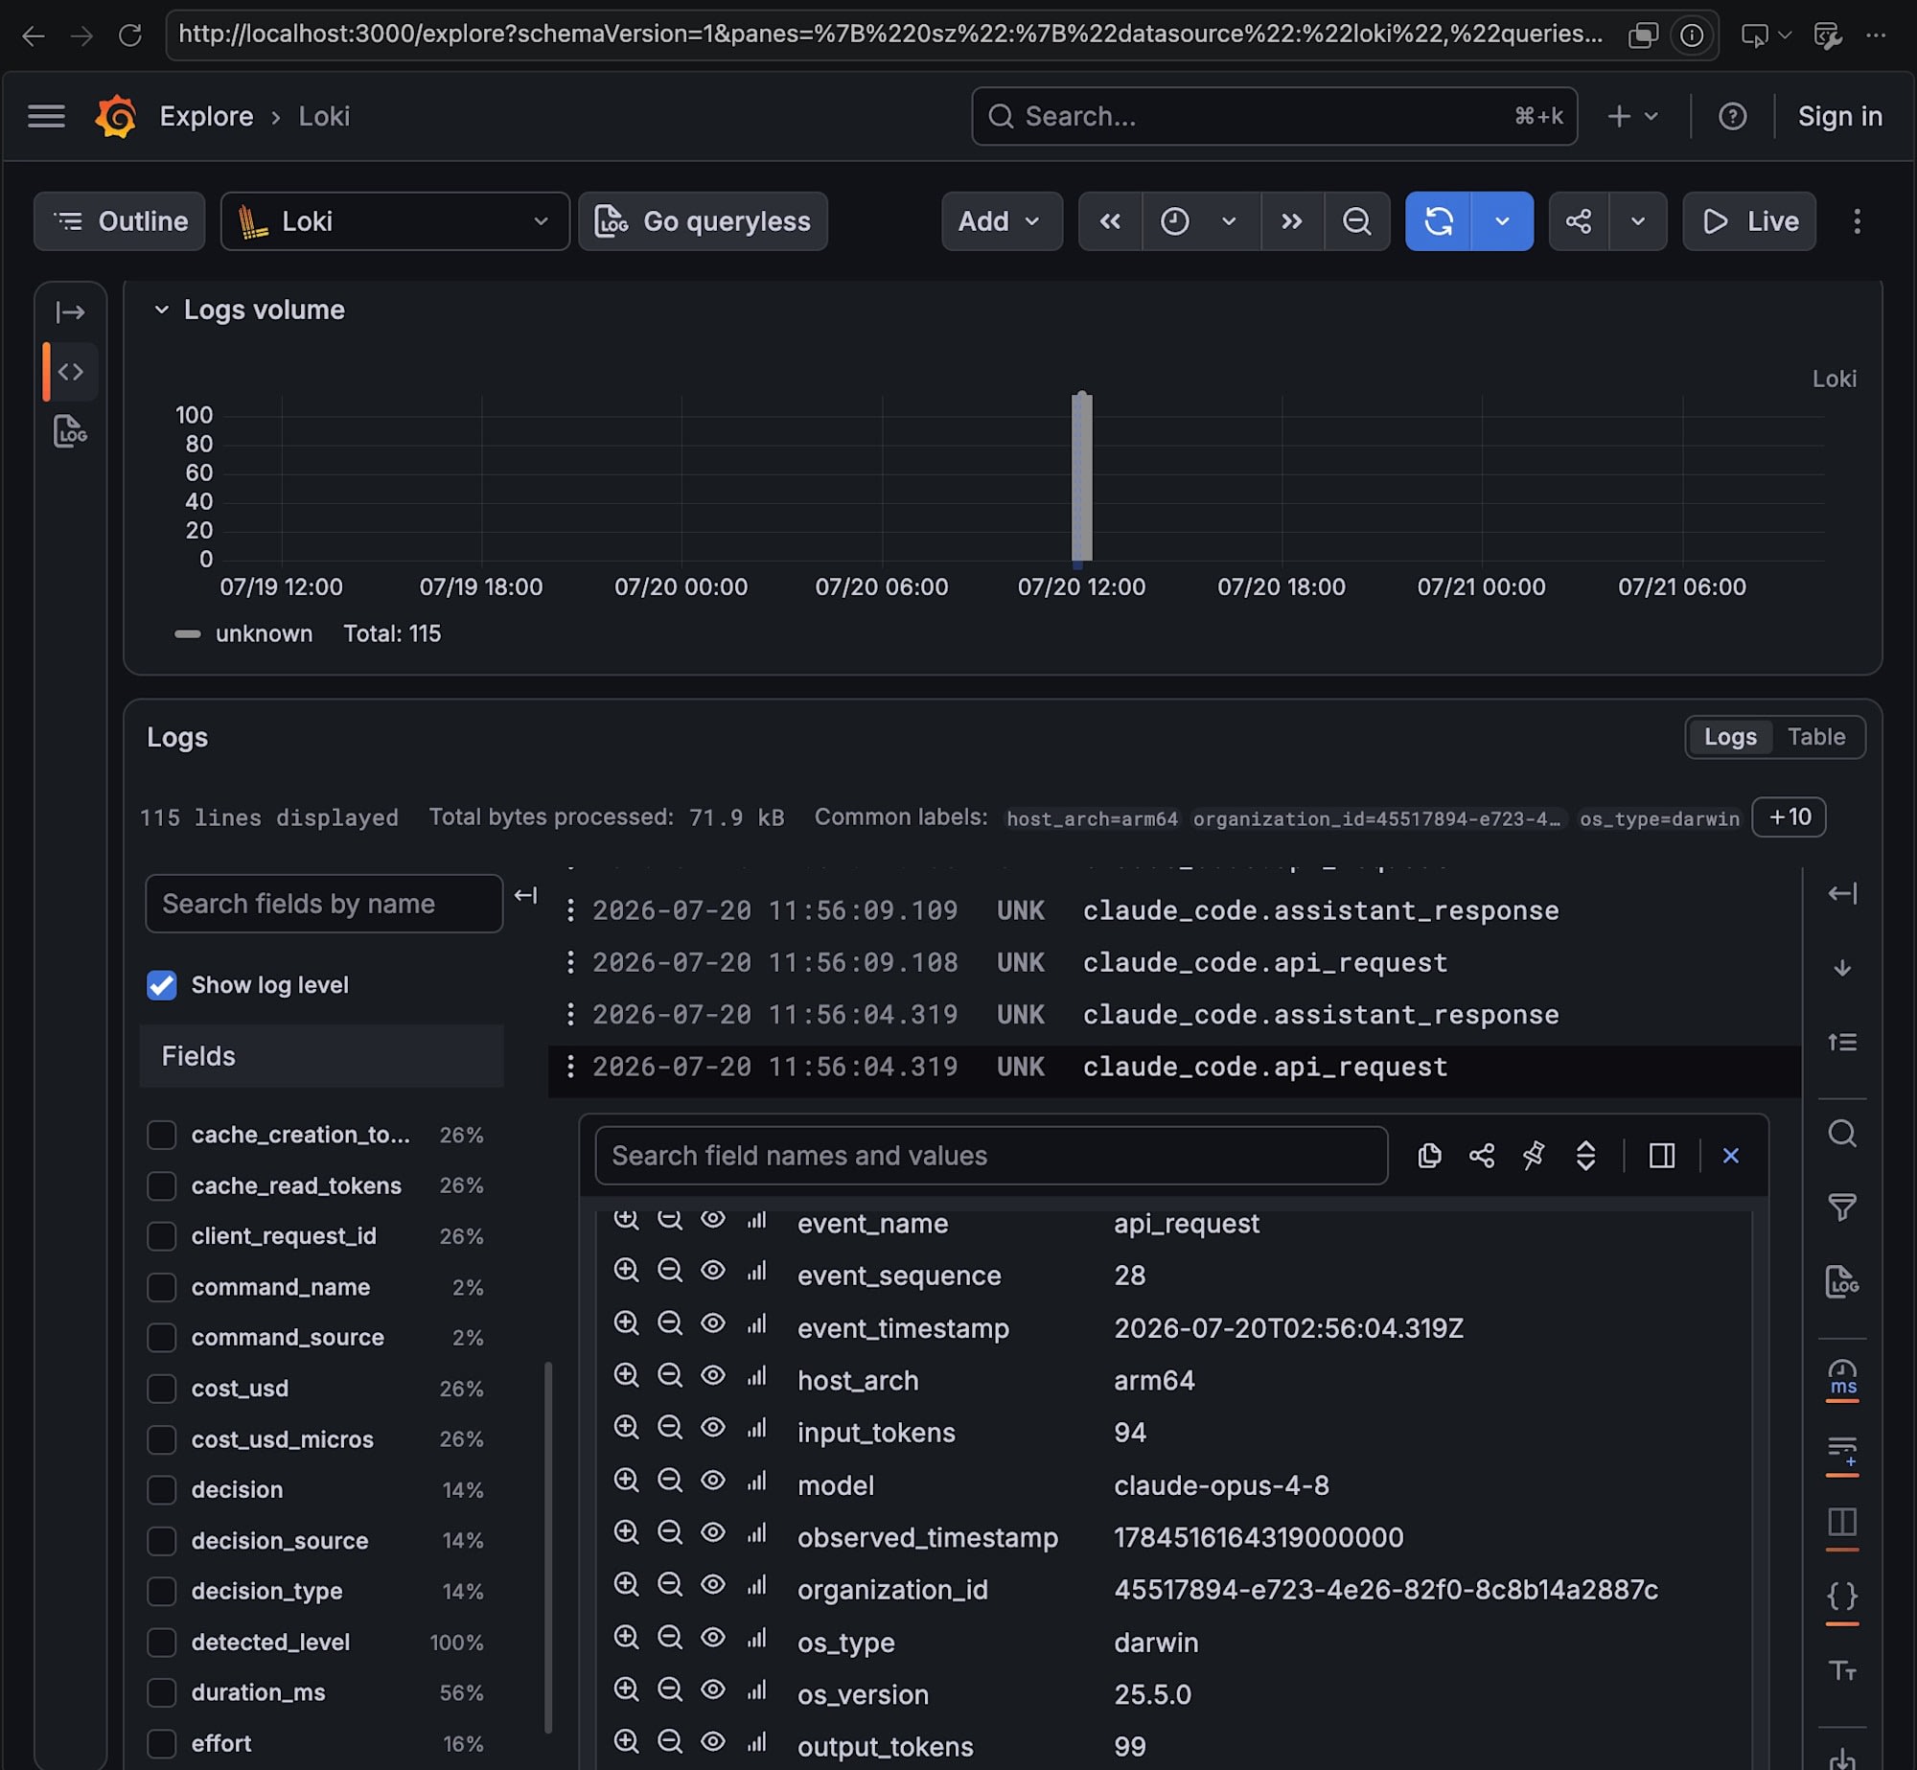Viewport: 1917px width, 1770px height.
Task: Check the command_name field
Action: (162, 1287)
